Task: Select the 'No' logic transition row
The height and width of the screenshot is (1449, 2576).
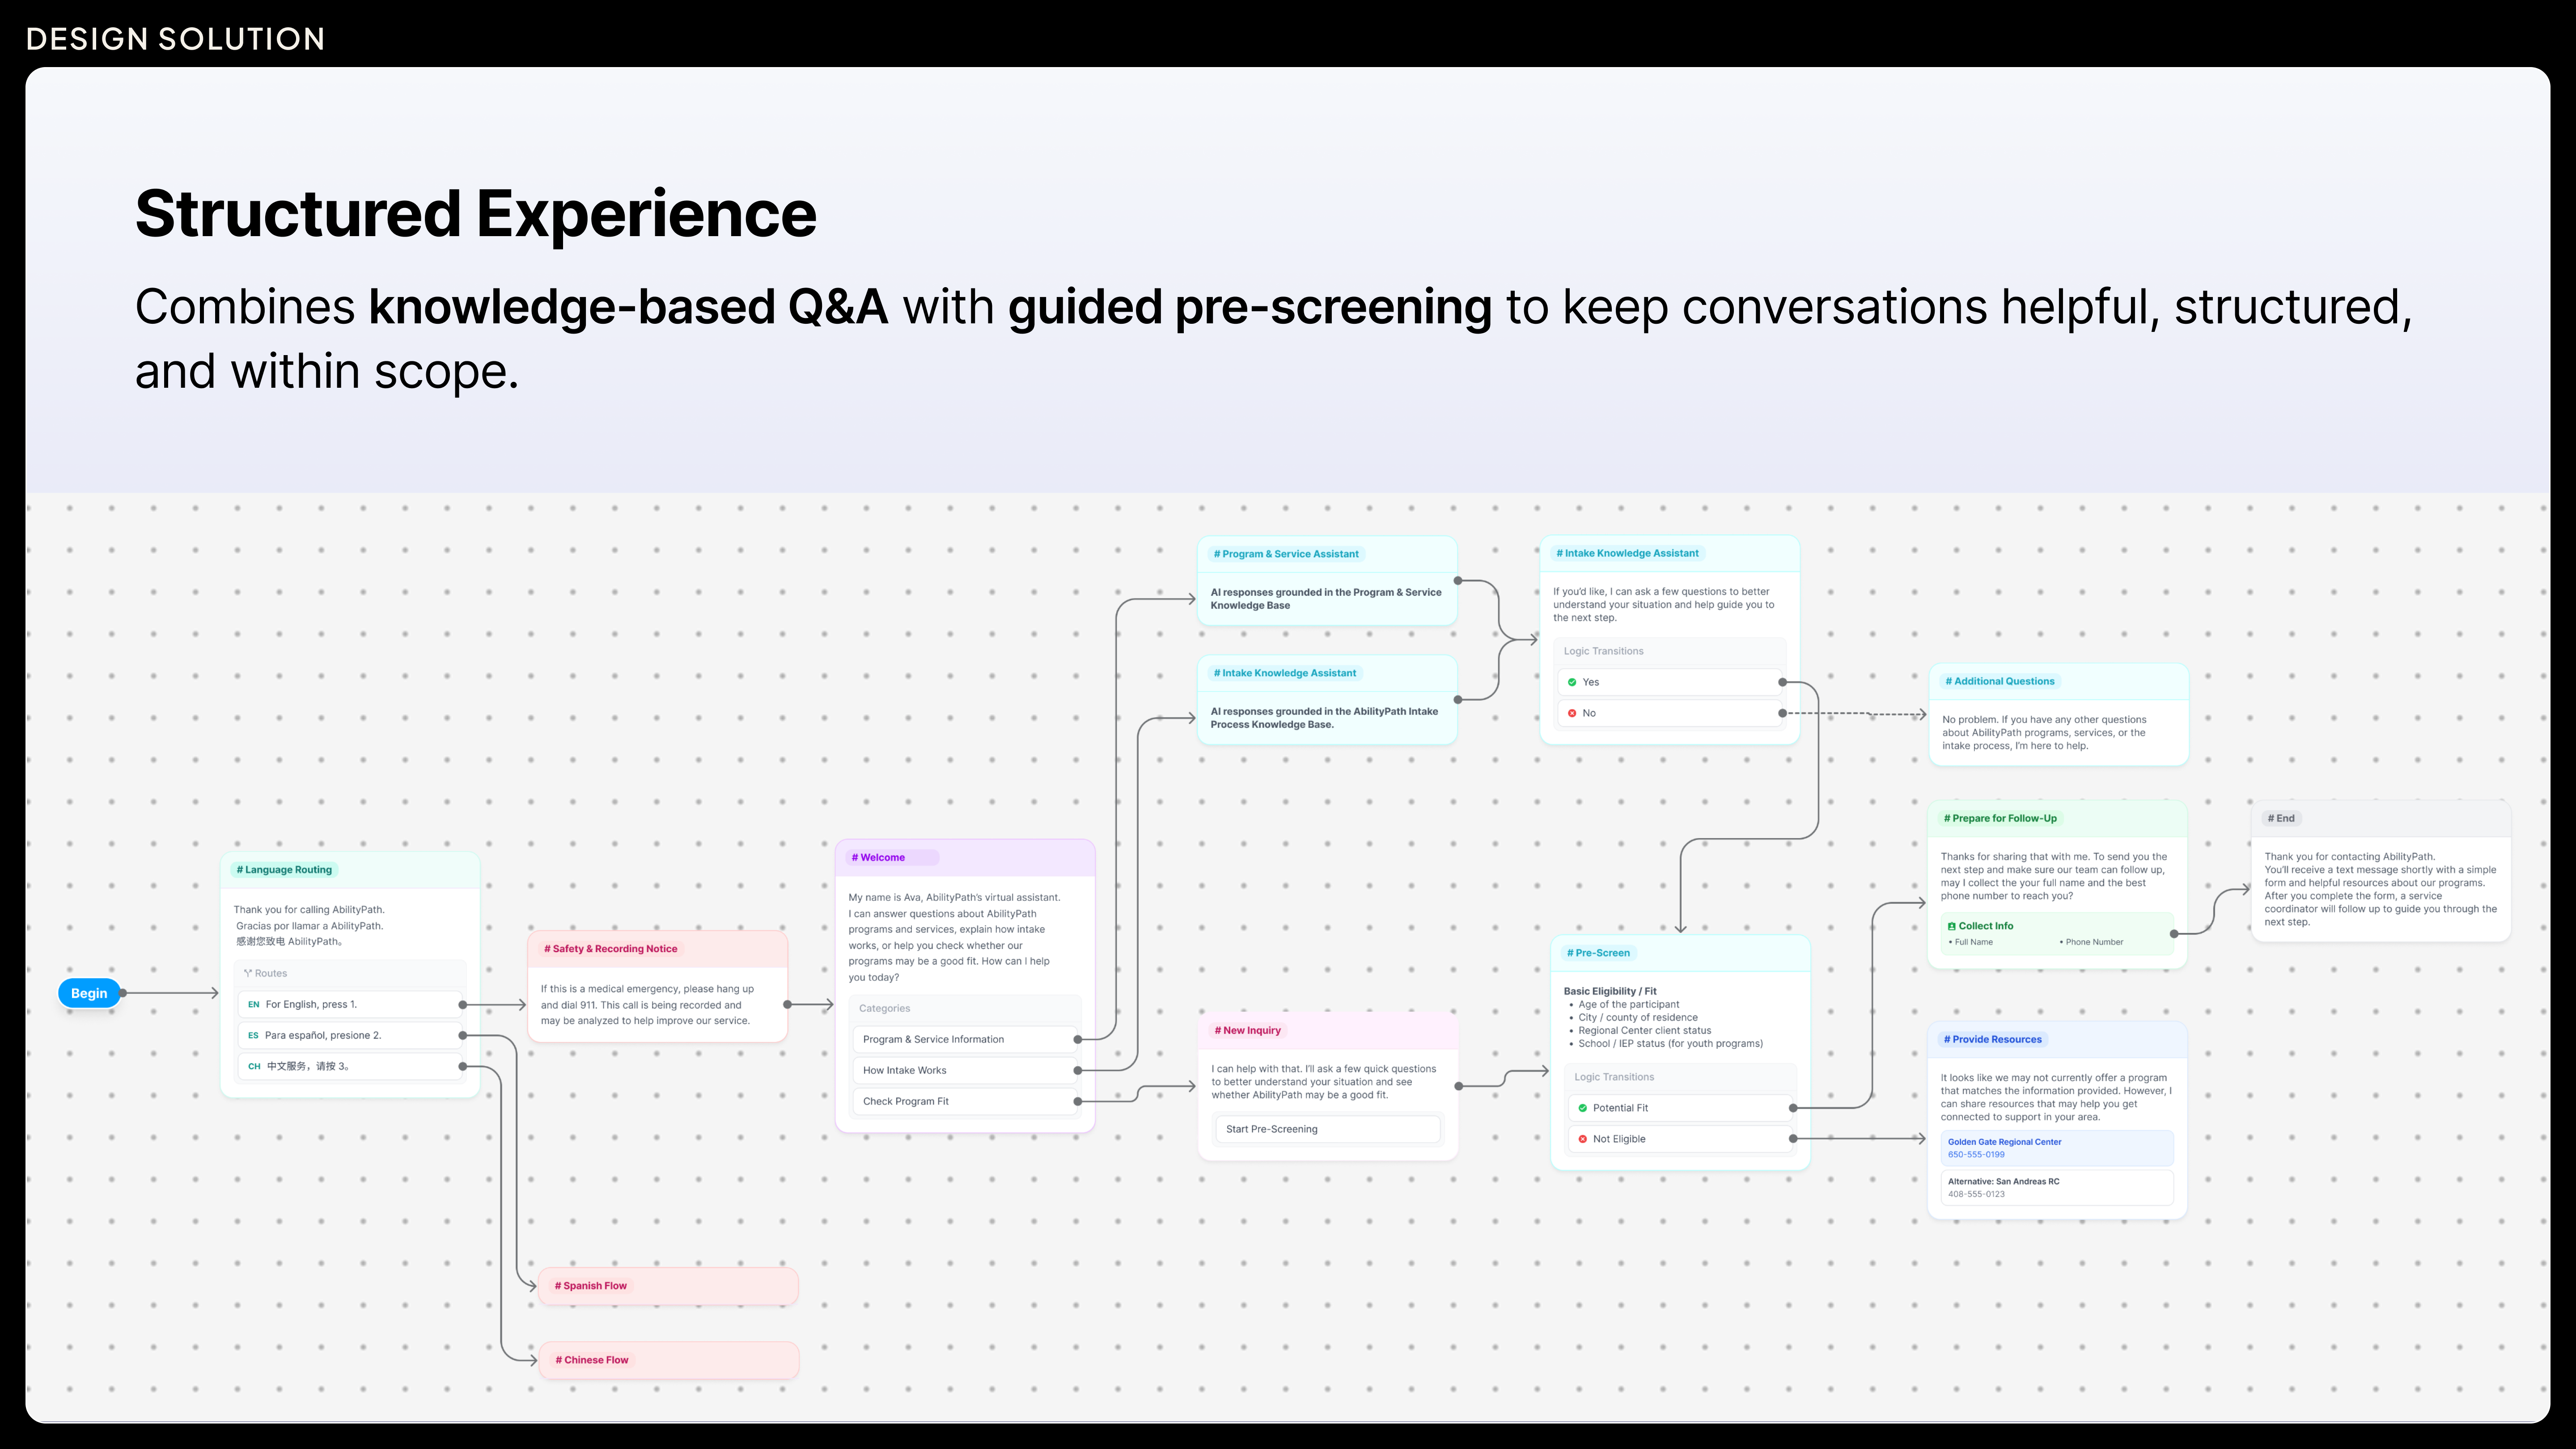Action: pos(1670,713)
